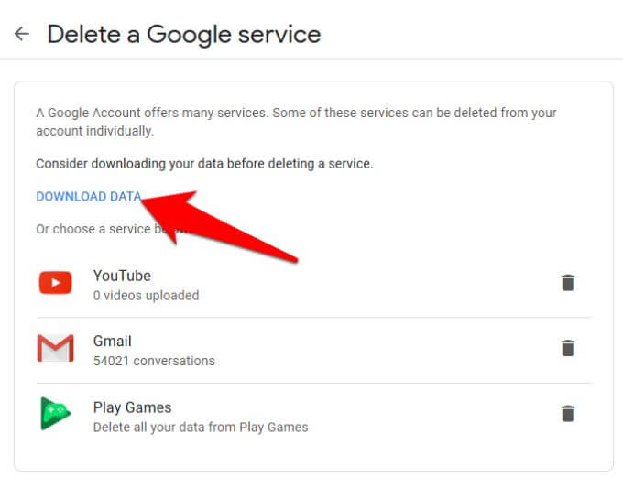The width and height of the screenshot is (623, 488).
Task: Select the YouTube service name
Action: pyautogui.click(x=122, y=276)
